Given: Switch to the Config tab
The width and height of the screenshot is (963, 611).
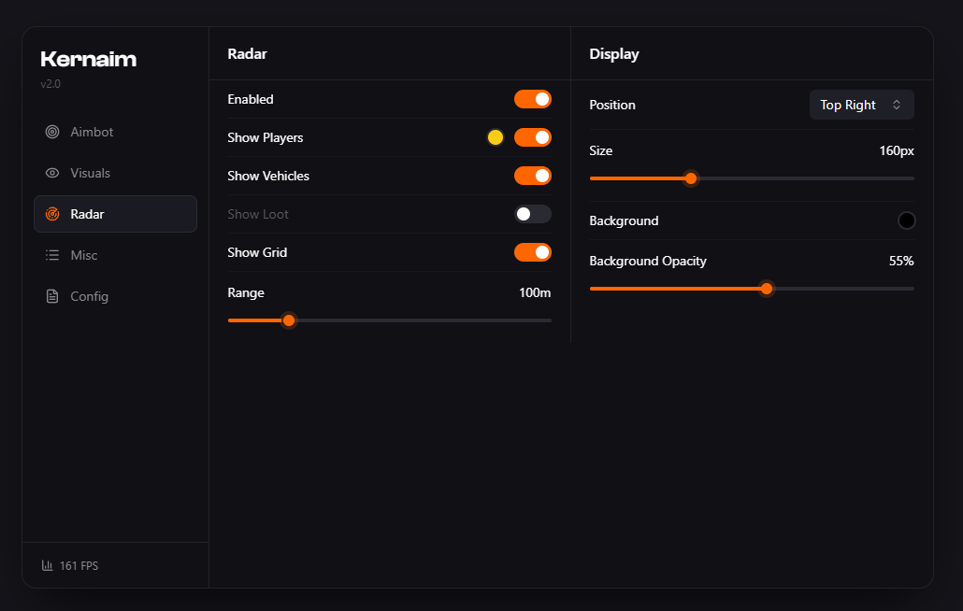Looking at the screenshot, I should tap(115, 296).
